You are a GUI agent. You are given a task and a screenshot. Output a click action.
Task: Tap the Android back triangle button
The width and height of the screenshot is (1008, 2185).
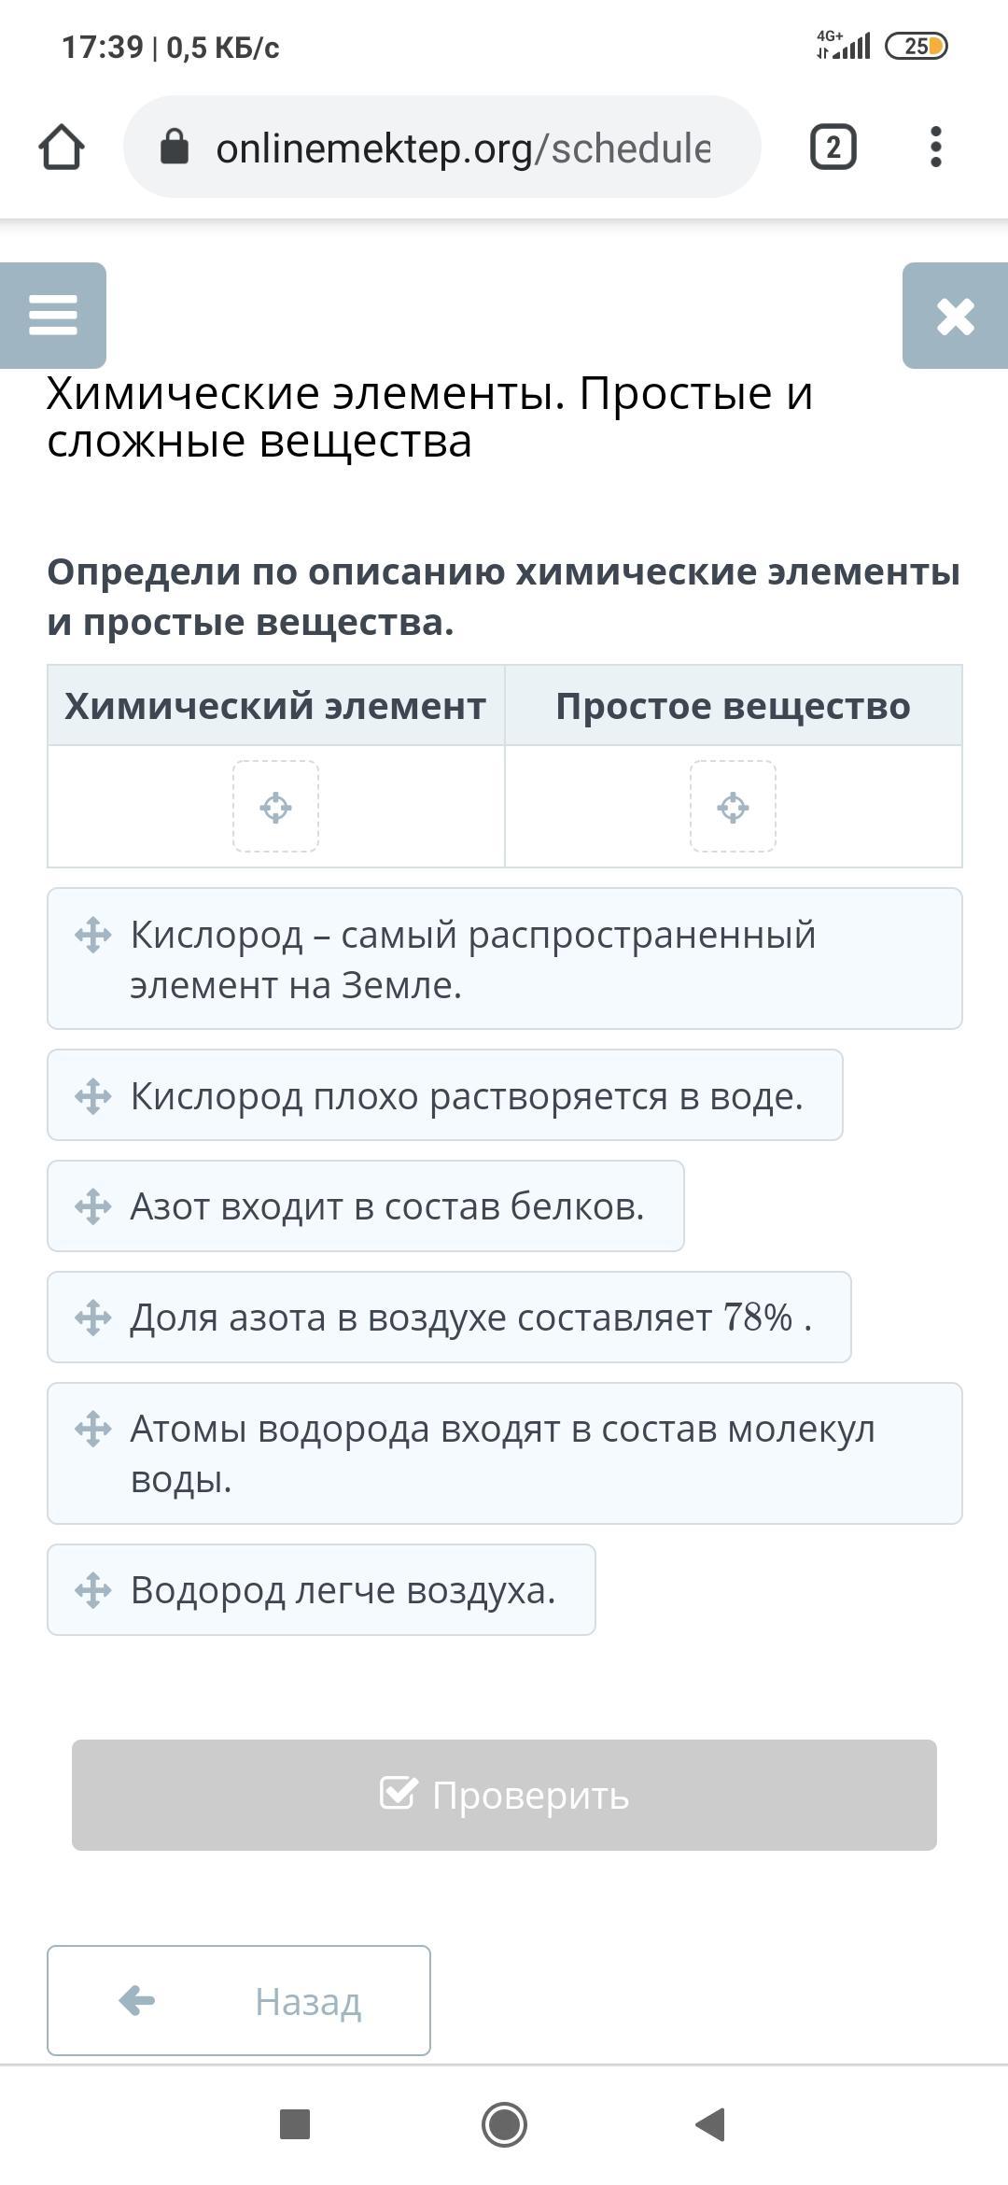pos(711,2124)
